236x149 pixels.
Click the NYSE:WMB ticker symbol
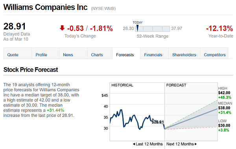pyautogui.click(x=103, y=9)
